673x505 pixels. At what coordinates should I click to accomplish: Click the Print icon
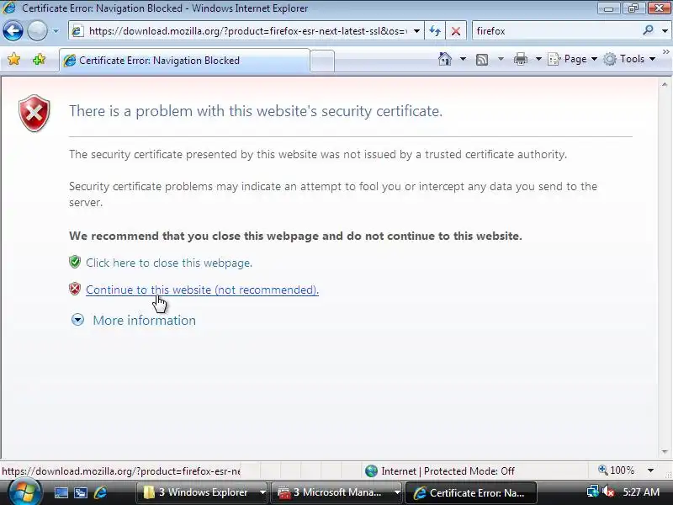click(x=520, y=59)
